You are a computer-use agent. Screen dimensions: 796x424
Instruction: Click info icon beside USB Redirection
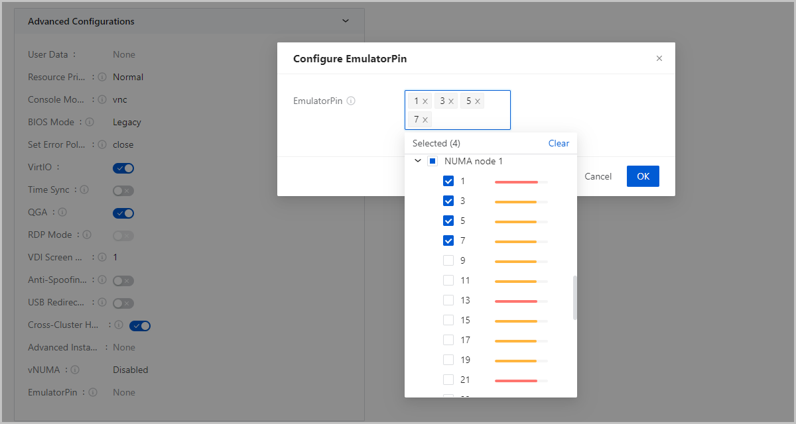pos(102,302)
